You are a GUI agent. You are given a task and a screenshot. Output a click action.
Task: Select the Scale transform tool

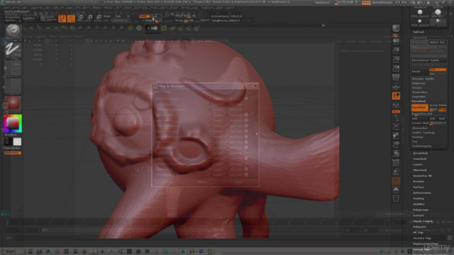click(89, 18)
